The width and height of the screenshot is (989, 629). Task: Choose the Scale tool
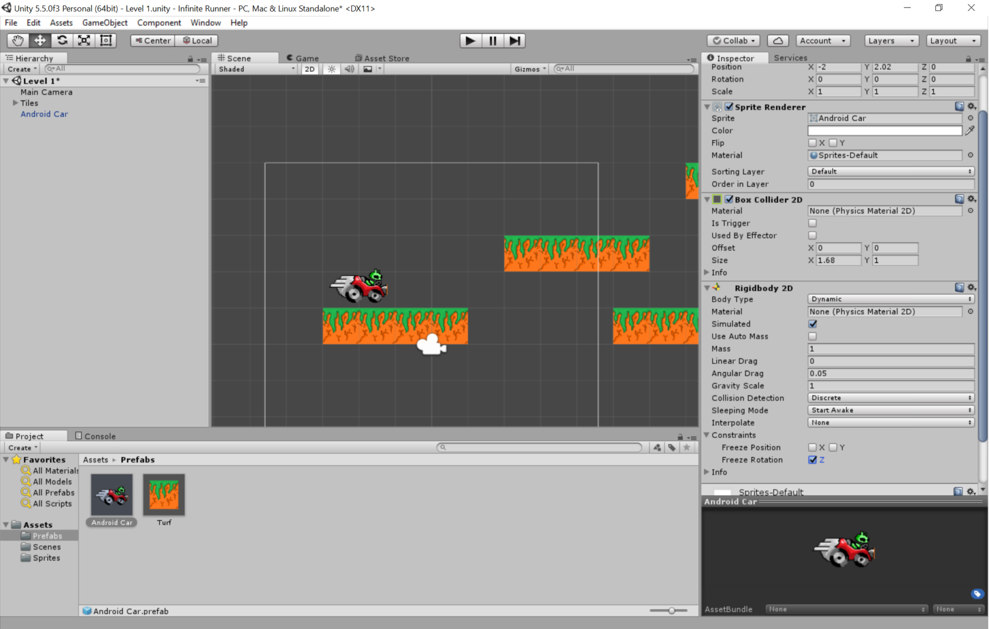click(84, 40)
